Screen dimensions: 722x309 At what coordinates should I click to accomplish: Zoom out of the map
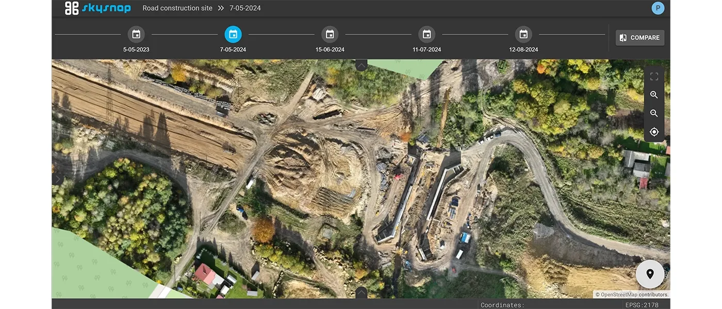(654, 113)
